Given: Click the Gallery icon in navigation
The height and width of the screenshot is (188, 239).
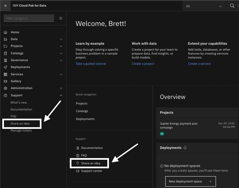Looking at the screenshot, I should 5,81.
